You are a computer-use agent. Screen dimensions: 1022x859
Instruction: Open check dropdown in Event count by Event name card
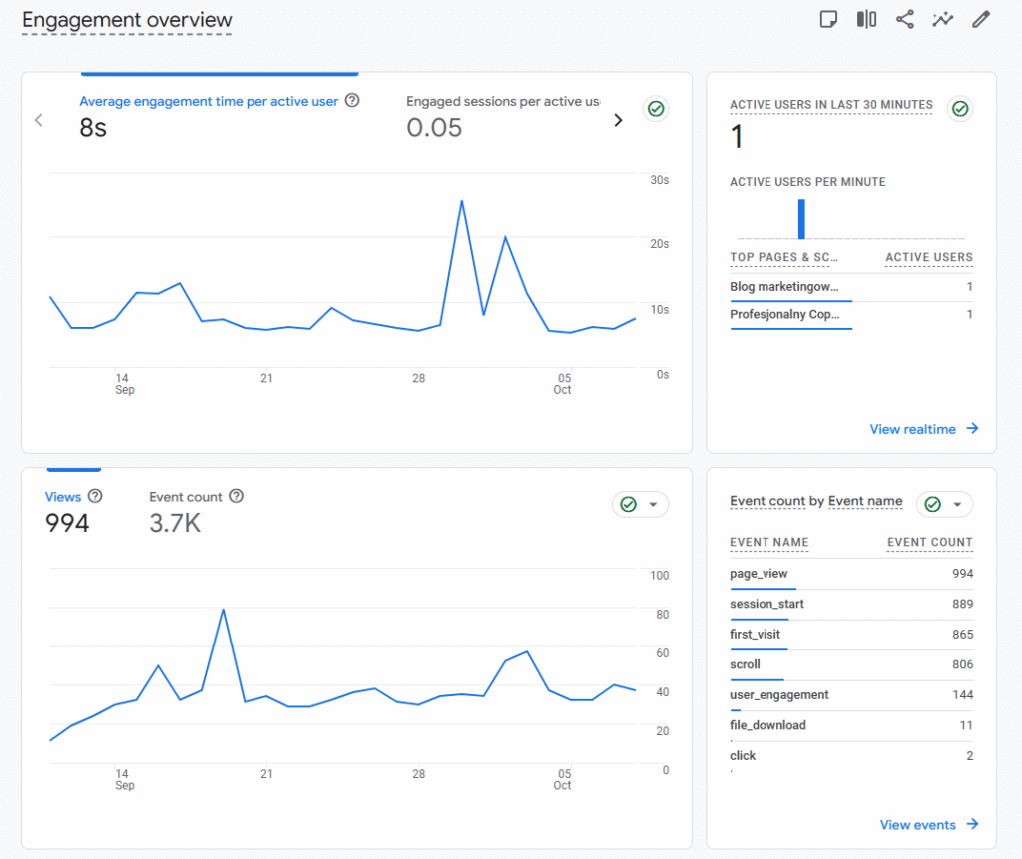[944, 505]
